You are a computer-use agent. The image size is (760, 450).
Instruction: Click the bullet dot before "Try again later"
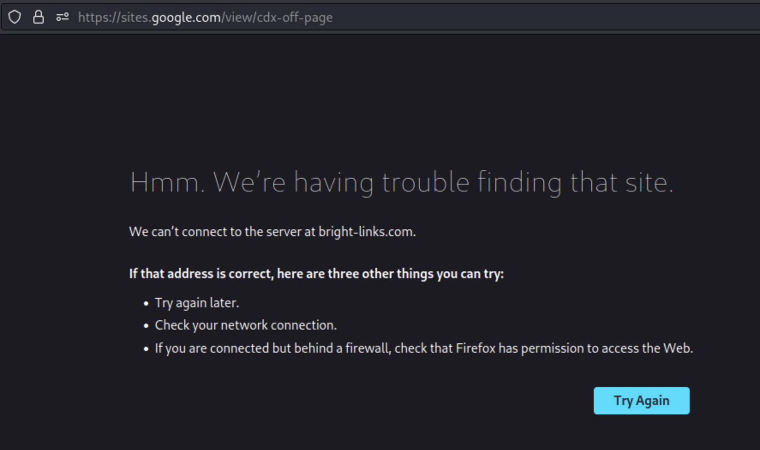pos(146,303)
